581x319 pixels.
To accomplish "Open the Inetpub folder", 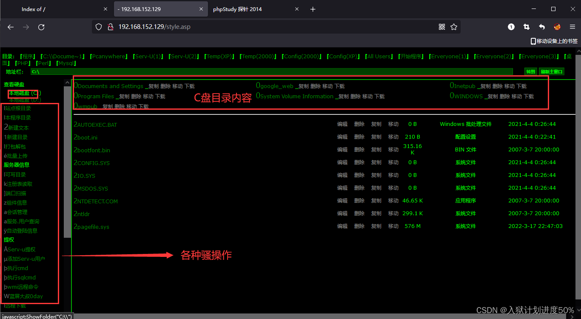I will coord(463,86).
